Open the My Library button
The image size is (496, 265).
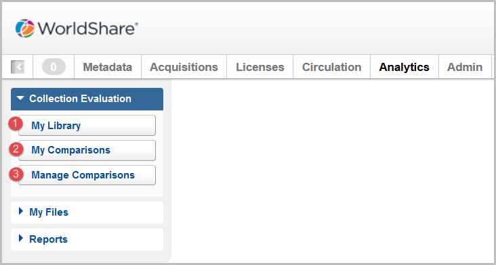point(87,126)
